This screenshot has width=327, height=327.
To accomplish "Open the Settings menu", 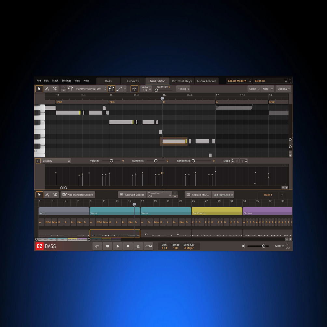I will 66,81.
